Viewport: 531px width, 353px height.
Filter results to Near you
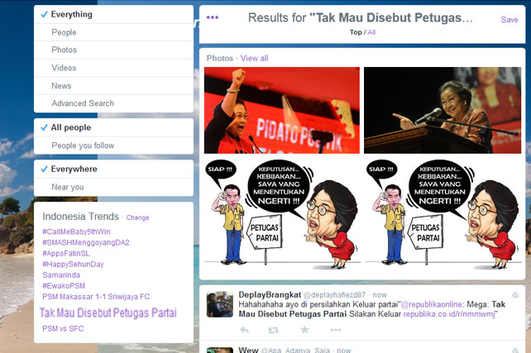[x=68, y=188]
